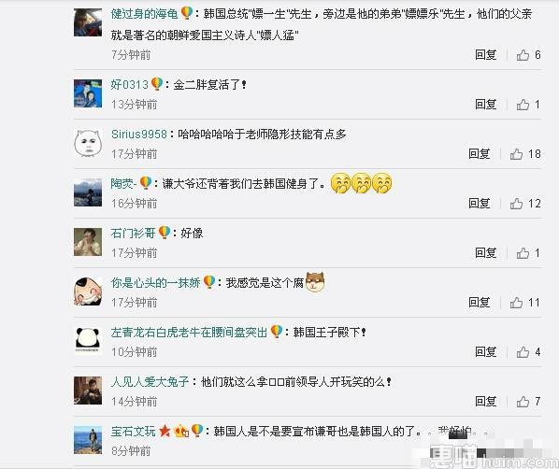The image size is (559, 469).
Task: Open the cat-face avatar of Sirius9958
Action: click(88, 143)
